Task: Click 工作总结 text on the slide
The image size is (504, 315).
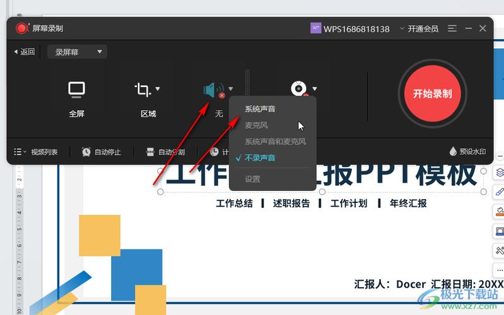Action: coord(234,203)
